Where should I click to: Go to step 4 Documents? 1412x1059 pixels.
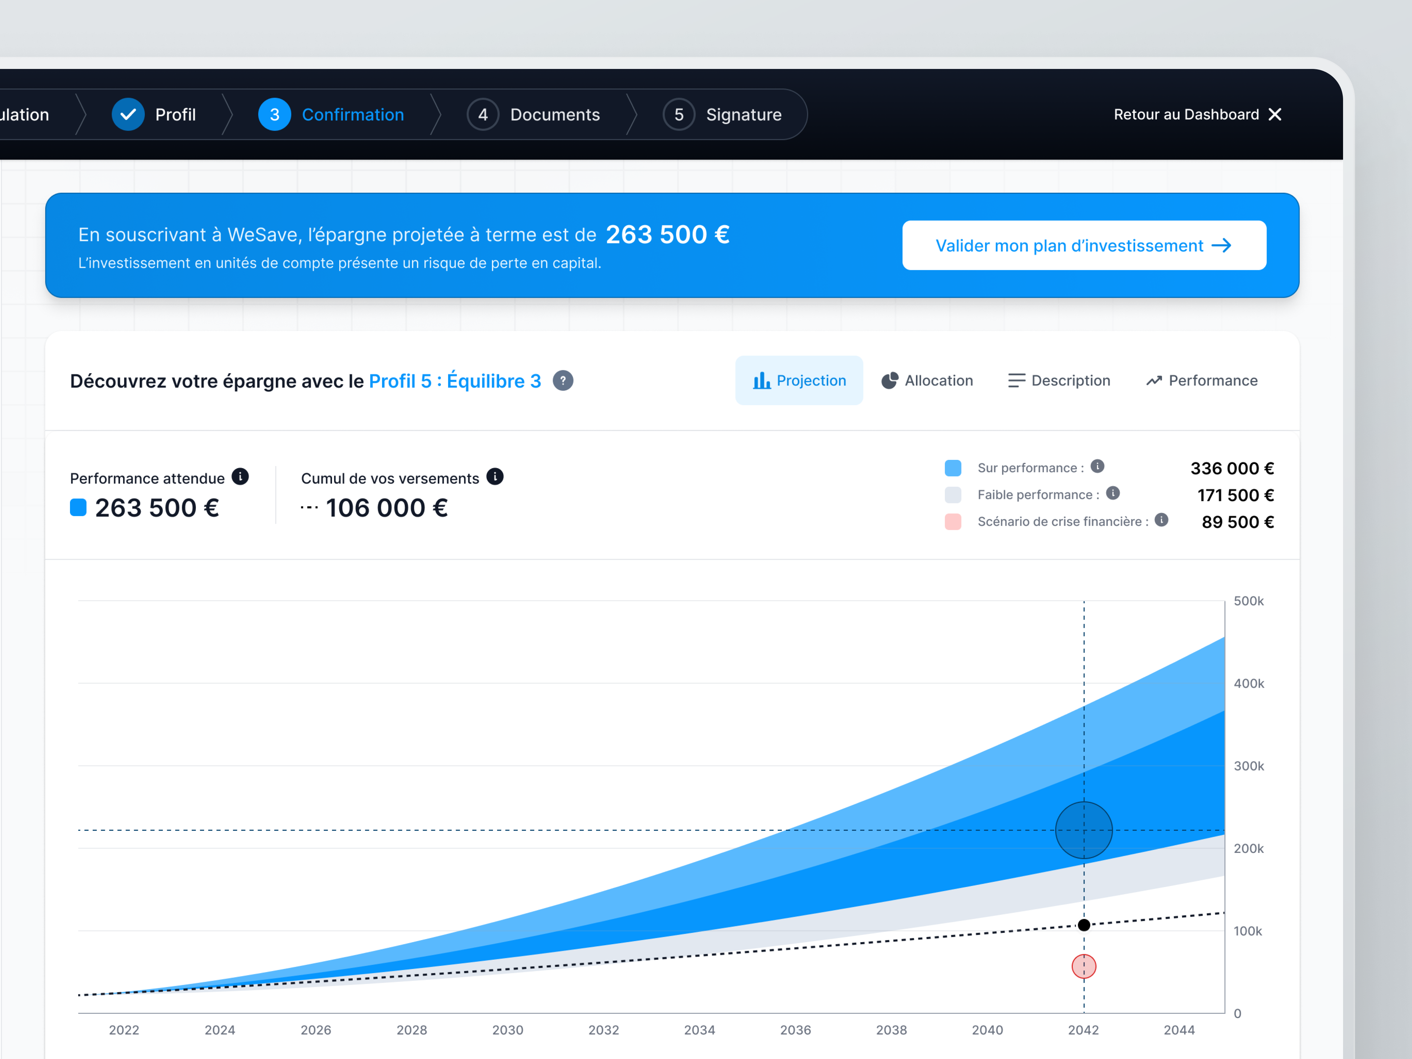coord(534,114)
